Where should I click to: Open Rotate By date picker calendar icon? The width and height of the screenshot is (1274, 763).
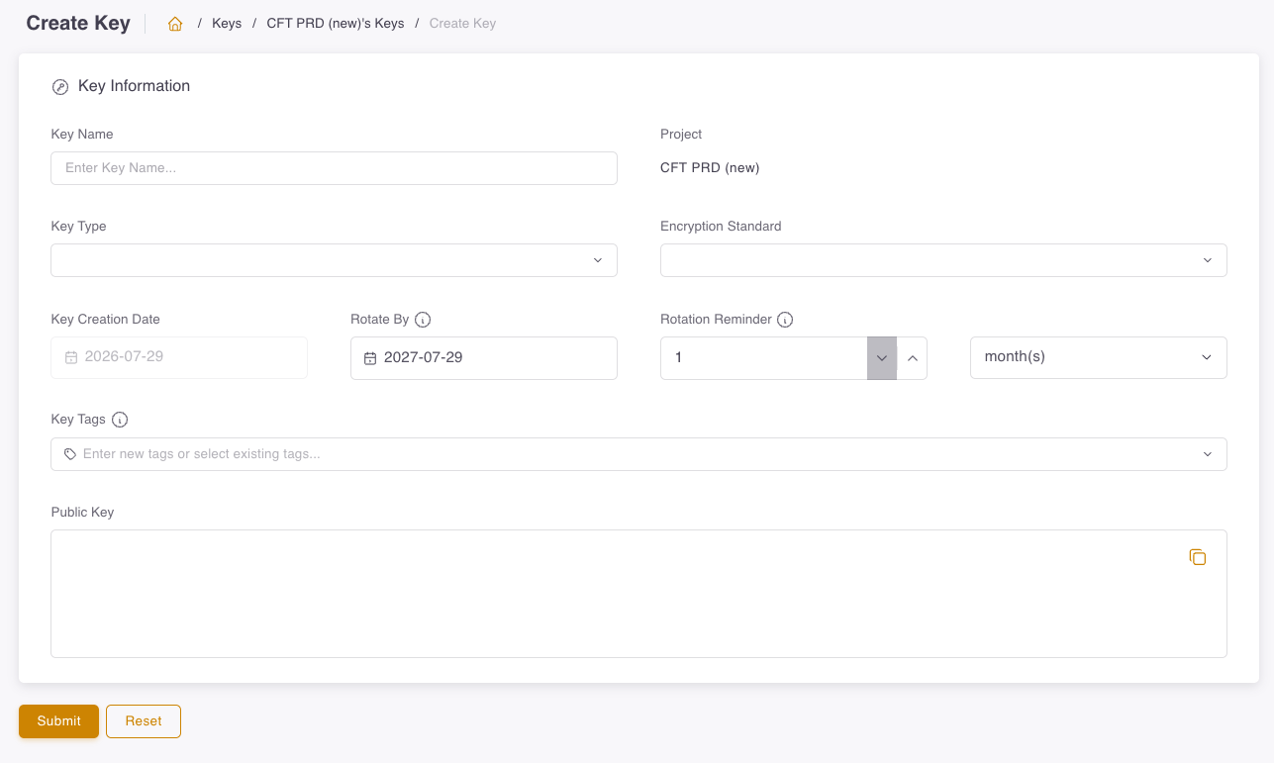[x=370, y=358]
